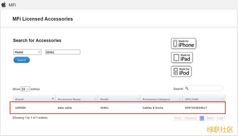This screenshot has width=238, height=136.
Task: Click the Made for iPhone badge
Action: (183, 44)
